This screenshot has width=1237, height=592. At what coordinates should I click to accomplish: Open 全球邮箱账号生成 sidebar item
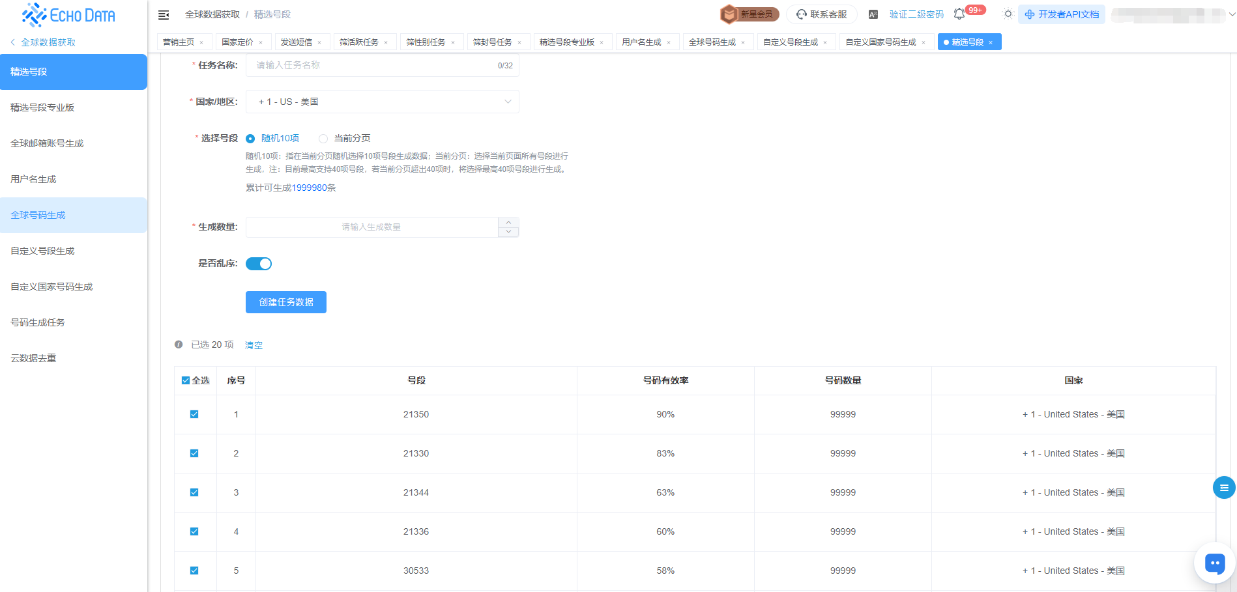tap(74, 143)
